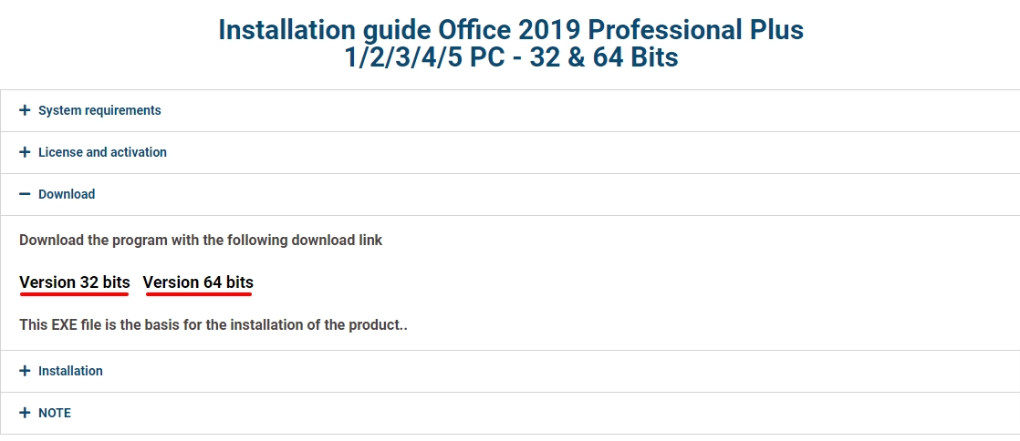The height and width of the screenshot is (441, 1020).
Task: Open the Installation accordion label
Action: tap(70, 371)
